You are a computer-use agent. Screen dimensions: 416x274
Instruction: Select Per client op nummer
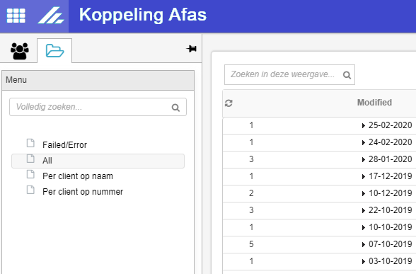[83, 192]
